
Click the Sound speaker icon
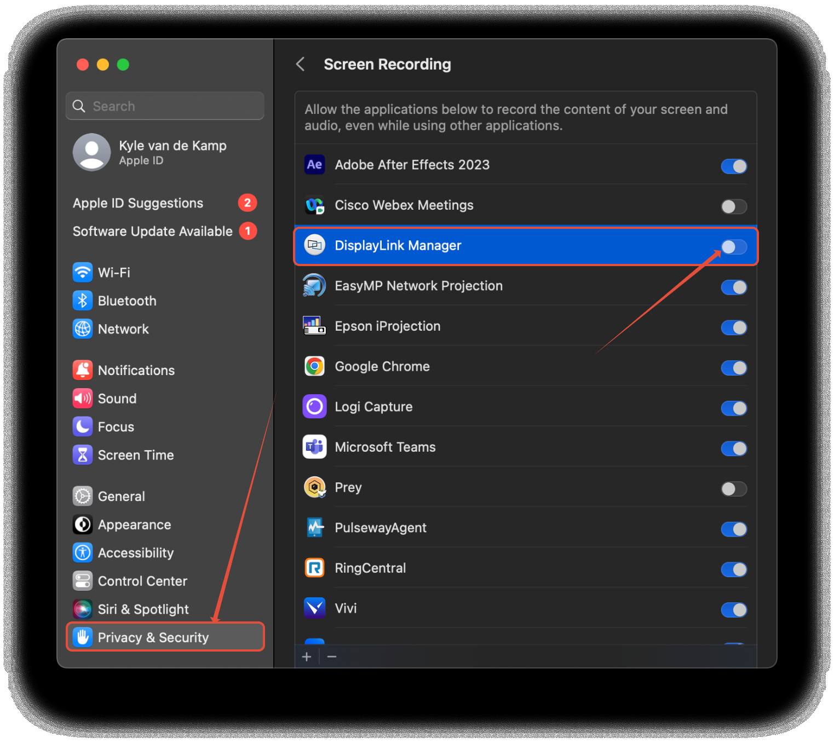(83, 399)
